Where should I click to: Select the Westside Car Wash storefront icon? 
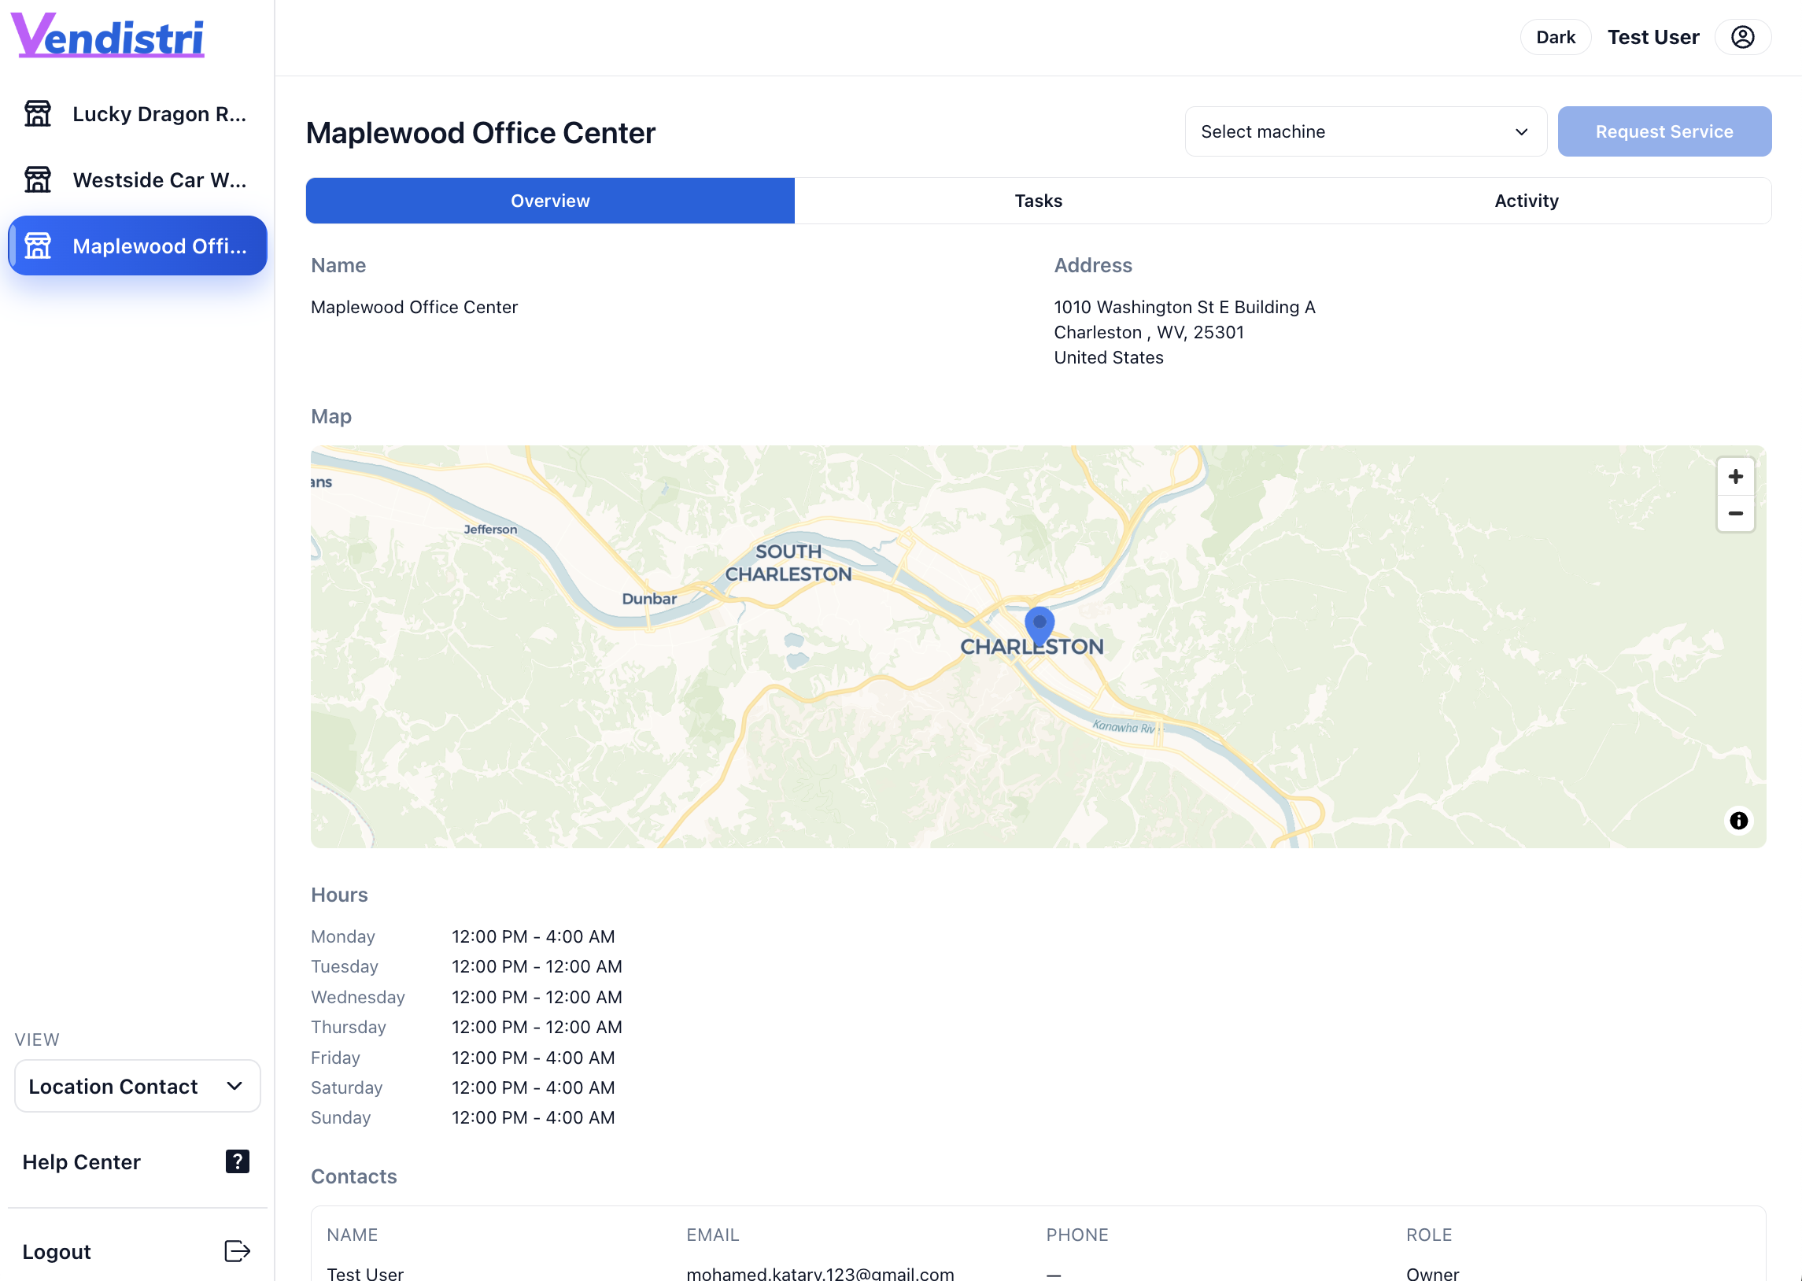(x=37, y=179)
